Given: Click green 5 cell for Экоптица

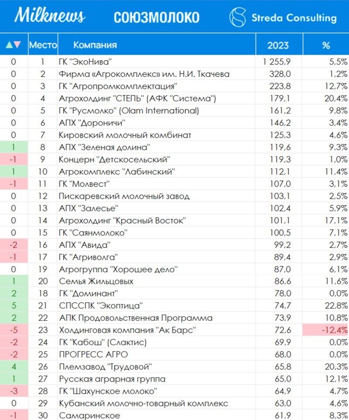Looking at the screenshot, I should [x=14, y=306].
